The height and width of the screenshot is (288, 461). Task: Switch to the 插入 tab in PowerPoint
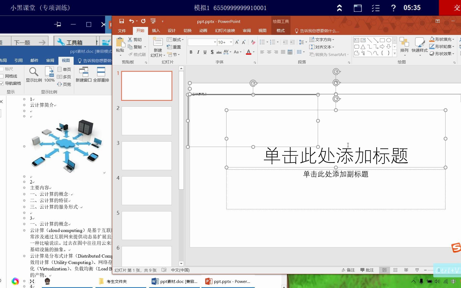156,30
